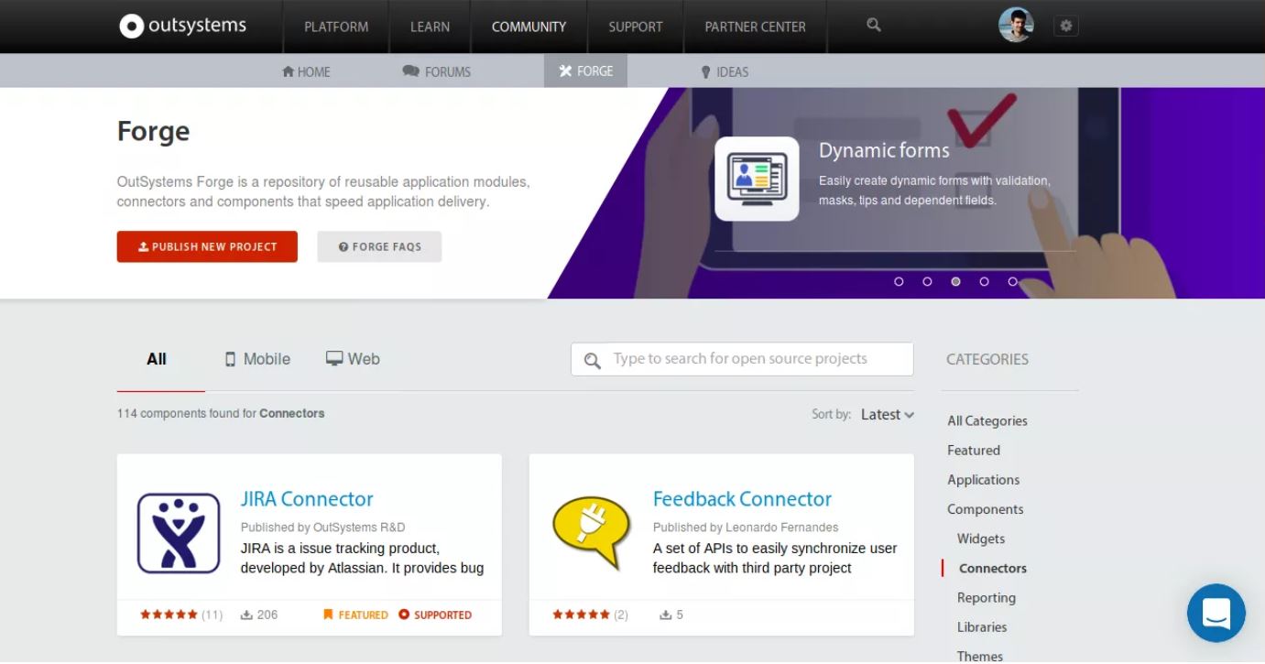Click the OutSystems logo
Image resolution: width=1265 pixels, height=664 pixels.
(x=180, y=26)
